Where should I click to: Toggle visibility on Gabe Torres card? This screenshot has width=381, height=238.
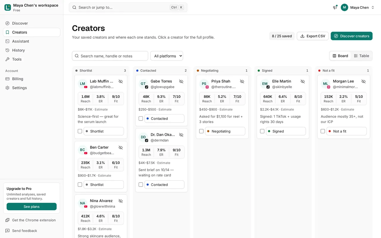click(181, 81)
